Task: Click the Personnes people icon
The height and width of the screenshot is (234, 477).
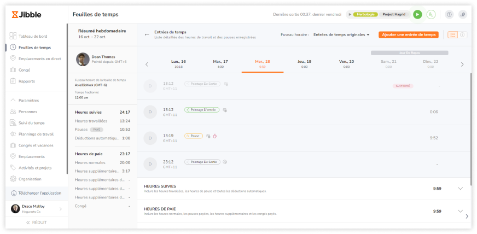Action: click(x=13, y=112)
